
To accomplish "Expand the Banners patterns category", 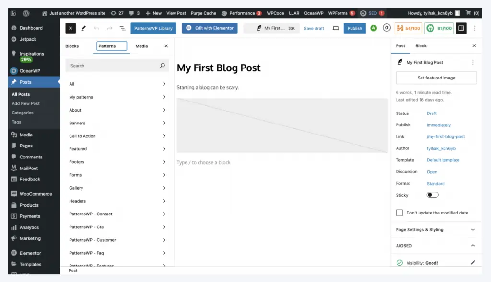I will (x=117, y=123).
